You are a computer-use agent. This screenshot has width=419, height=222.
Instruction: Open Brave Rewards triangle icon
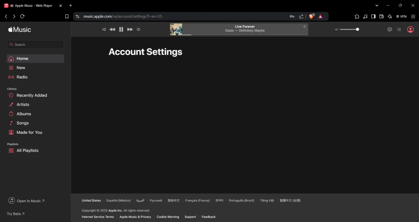(x=320, y=16)
